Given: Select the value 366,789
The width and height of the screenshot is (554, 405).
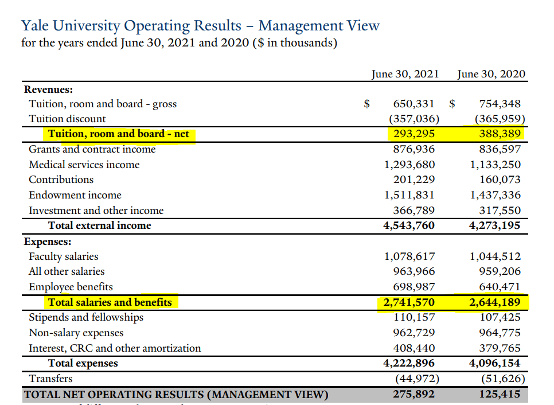Looking at the screenshot, I should [414, 211].
